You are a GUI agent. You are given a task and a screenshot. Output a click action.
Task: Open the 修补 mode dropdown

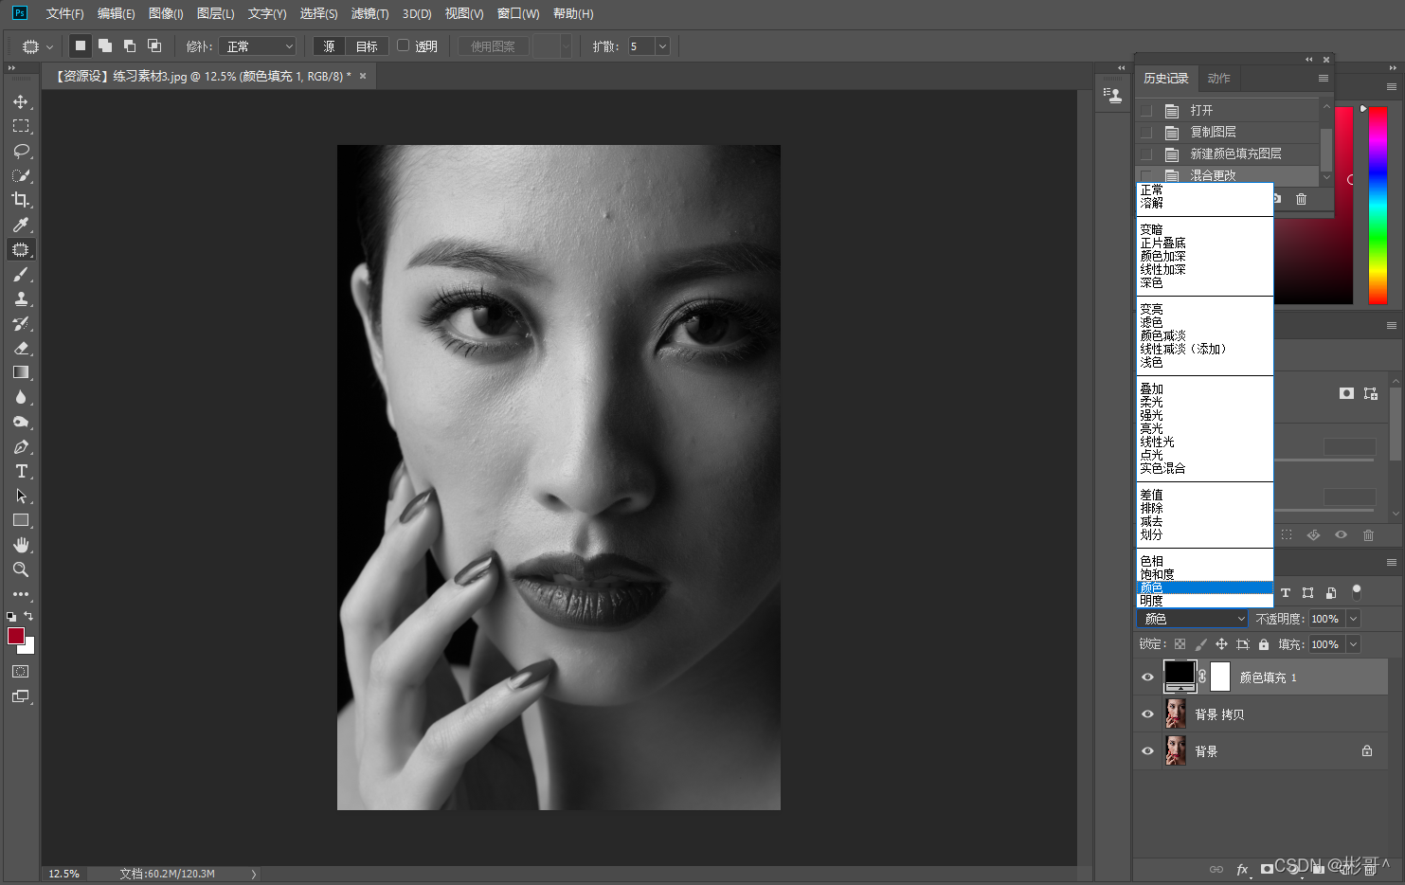point(258,46)
